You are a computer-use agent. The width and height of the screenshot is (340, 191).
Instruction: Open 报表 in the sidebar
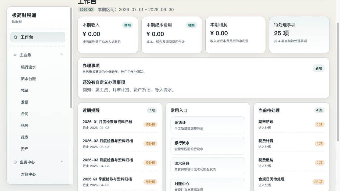click(x=25, y=137)
